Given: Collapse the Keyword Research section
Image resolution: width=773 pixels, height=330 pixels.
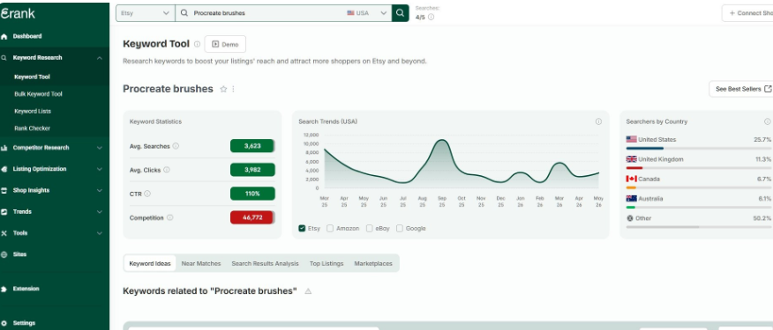Looking at the screenshot, I should coord(100,58).
